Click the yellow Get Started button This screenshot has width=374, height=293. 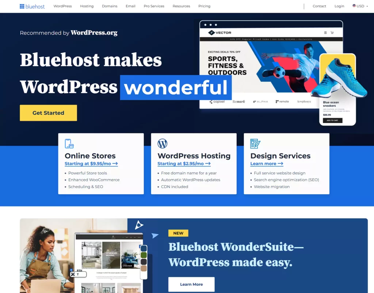click(x=49, y=113)
